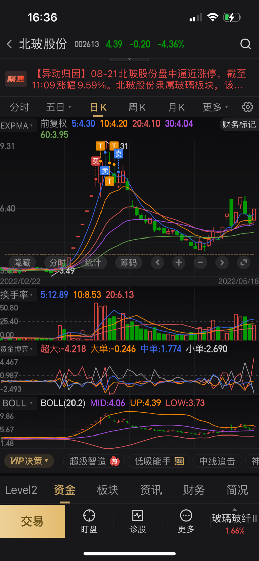Viewport: 259px width, 561px height.
Task: Open 五日 period dropdown
Action: pyautogui.click(x=59, y=107)
